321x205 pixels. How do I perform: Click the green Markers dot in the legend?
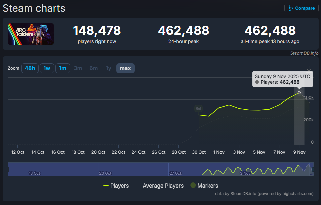pos(193,186)
